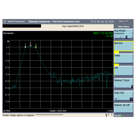Select marker 2 diamond on the trace

coord(30,45)
